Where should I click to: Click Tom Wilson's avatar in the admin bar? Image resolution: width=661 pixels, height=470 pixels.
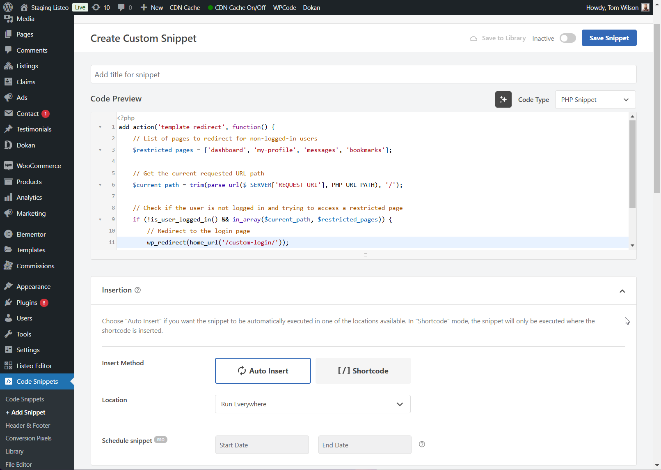pos(645,7)
